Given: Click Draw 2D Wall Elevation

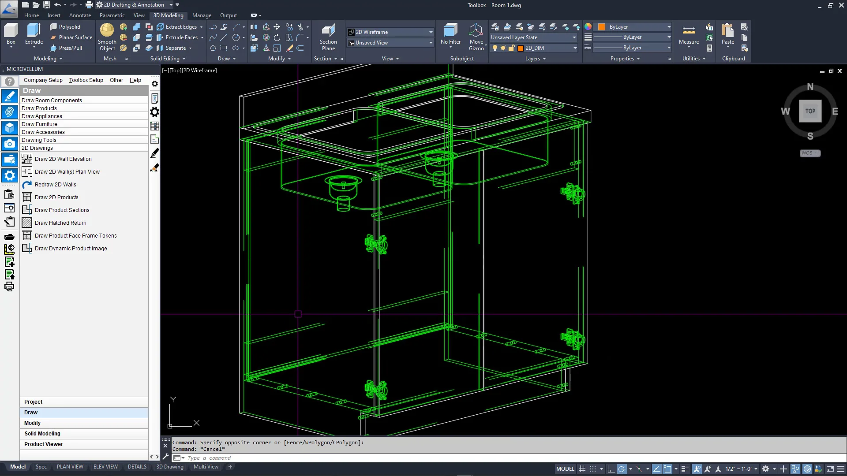Looking at the screenshot, I should pyautogui.click(x=62, y=159).
